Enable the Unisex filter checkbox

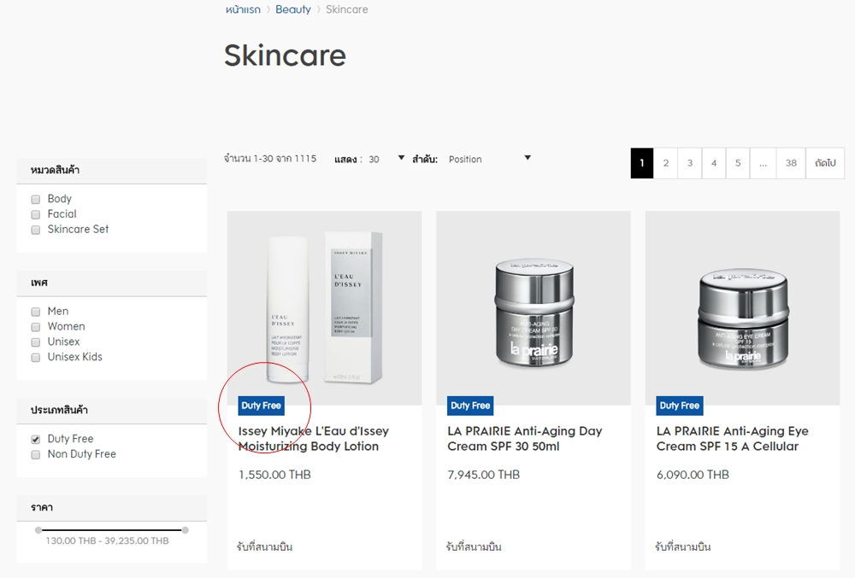click(35, 342)
